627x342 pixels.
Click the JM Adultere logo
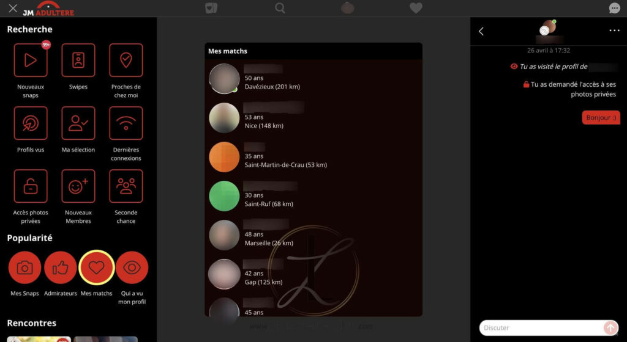48,9
